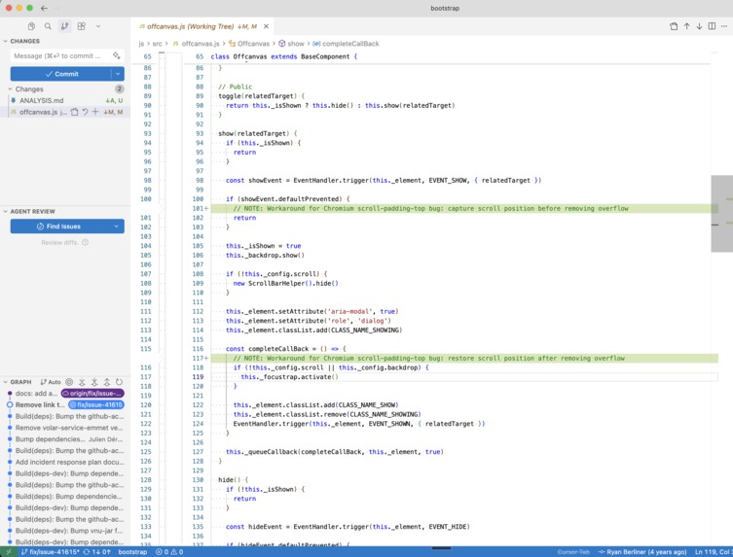Open the Search view icon
The width and height of the screenshot is (733, 557).
tap(48, 26)
